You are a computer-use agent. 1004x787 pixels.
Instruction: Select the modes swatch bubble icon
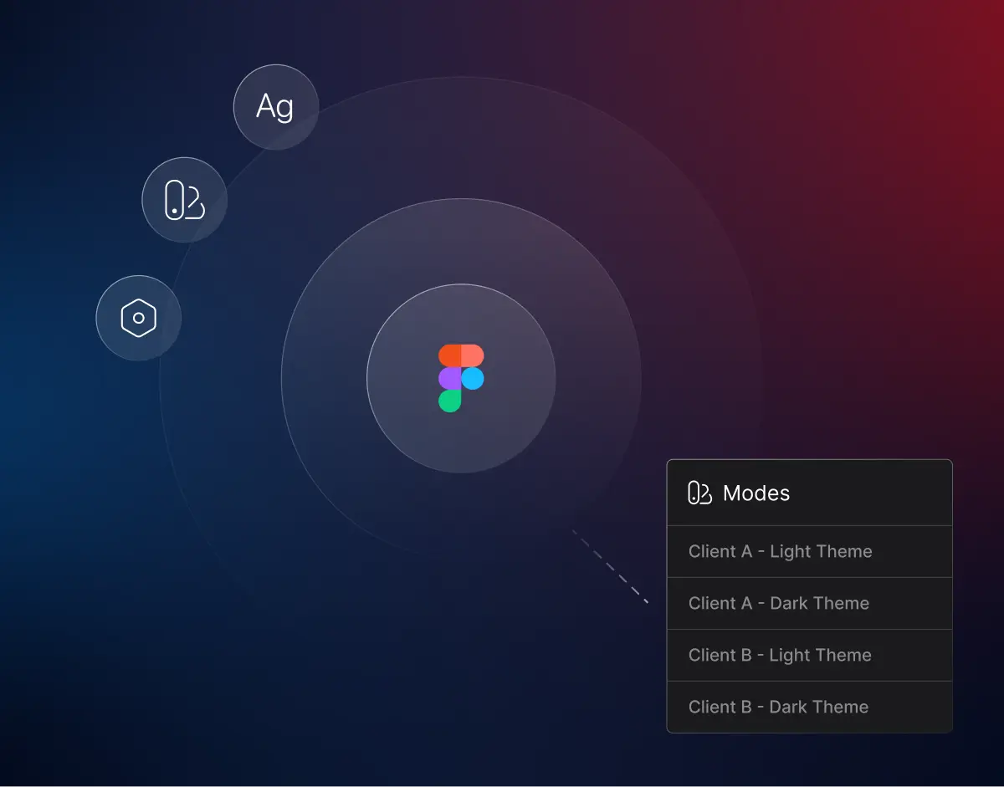184,200
